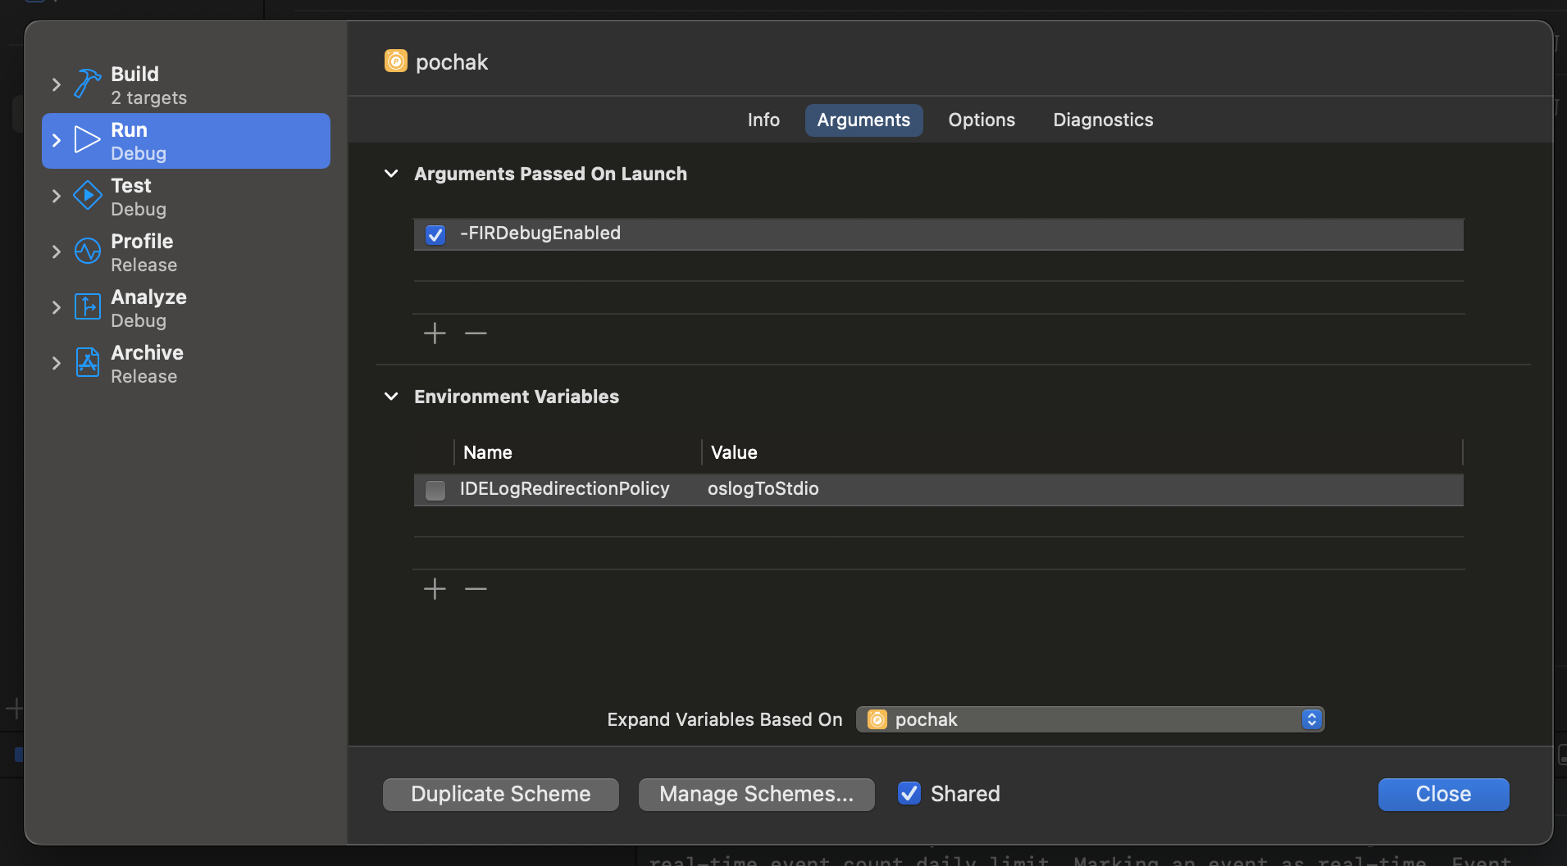Add a new environment variable with plus
This screenshot has width=1567, height=866.
[x=435, y=588]
